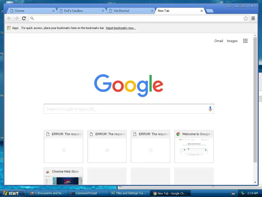Close the Chrome tab

pos(53,11)
